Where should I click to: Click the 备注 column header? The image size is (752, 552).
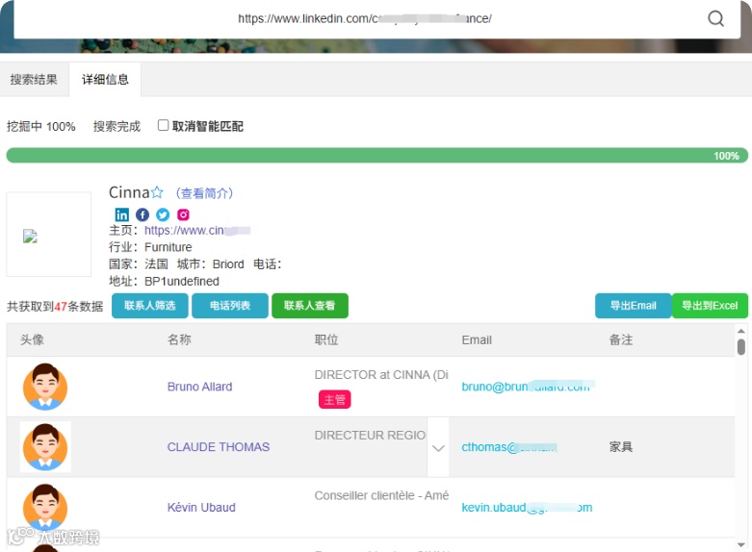coord(621,339)
